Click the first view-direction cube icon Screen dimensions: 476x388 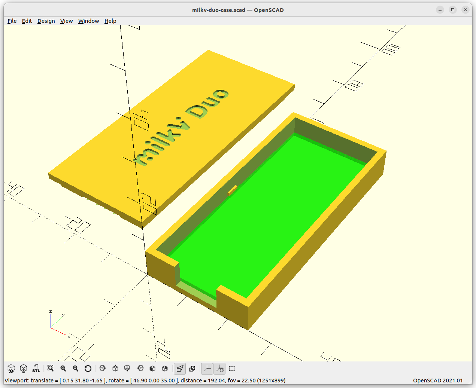click(103, 369)
